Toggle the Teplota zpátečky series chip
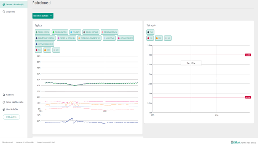The image size is (258, 145). [60, 32]
